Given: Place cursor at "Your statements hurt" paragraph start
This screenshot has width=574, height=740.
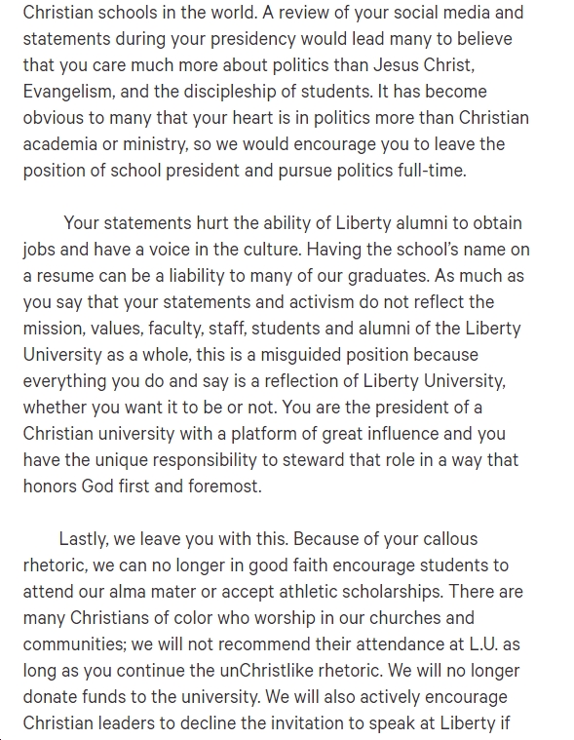Looking at the screenshot, I should point(64,222).
